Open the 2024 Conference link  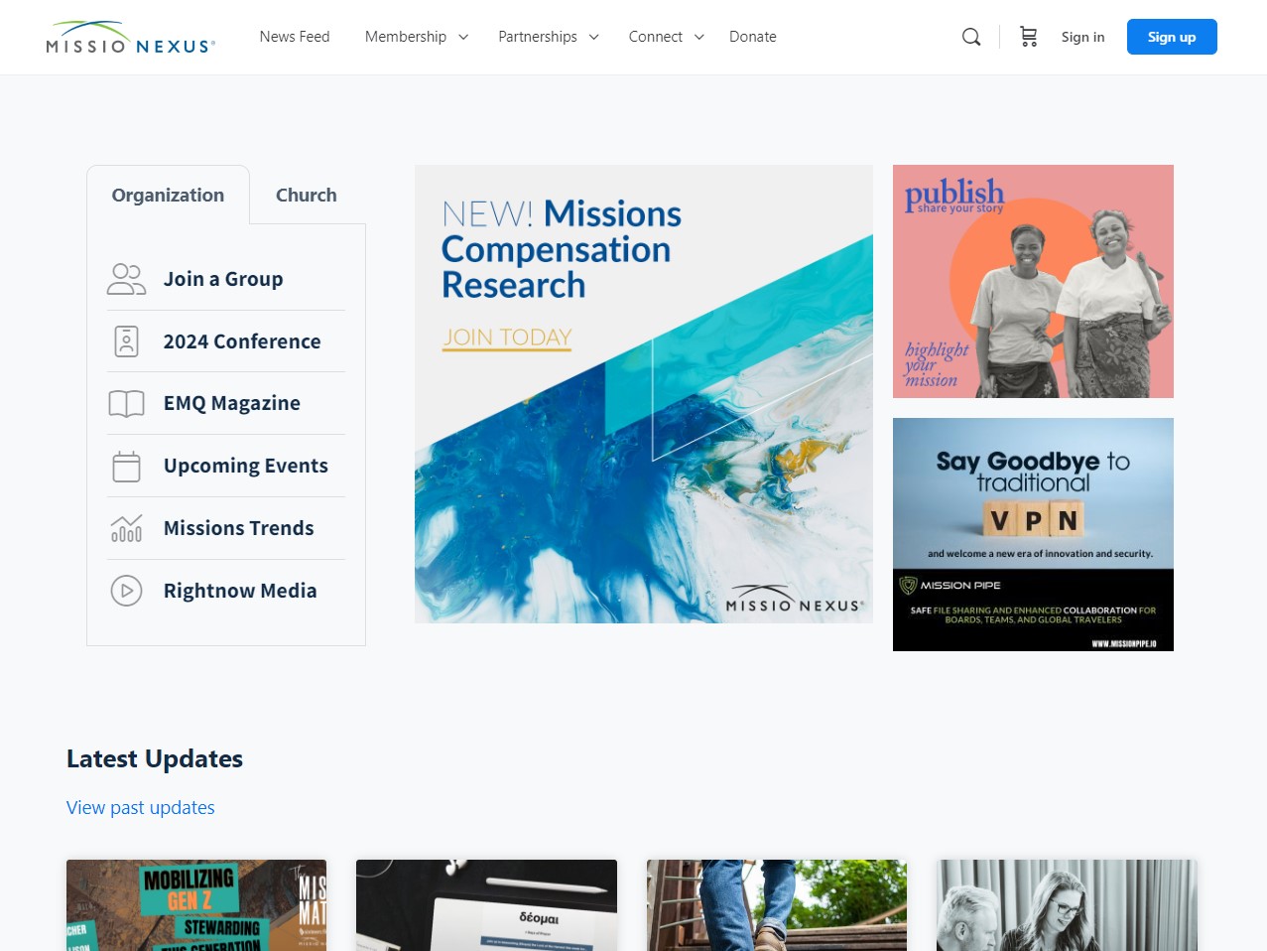click(242, 341)
